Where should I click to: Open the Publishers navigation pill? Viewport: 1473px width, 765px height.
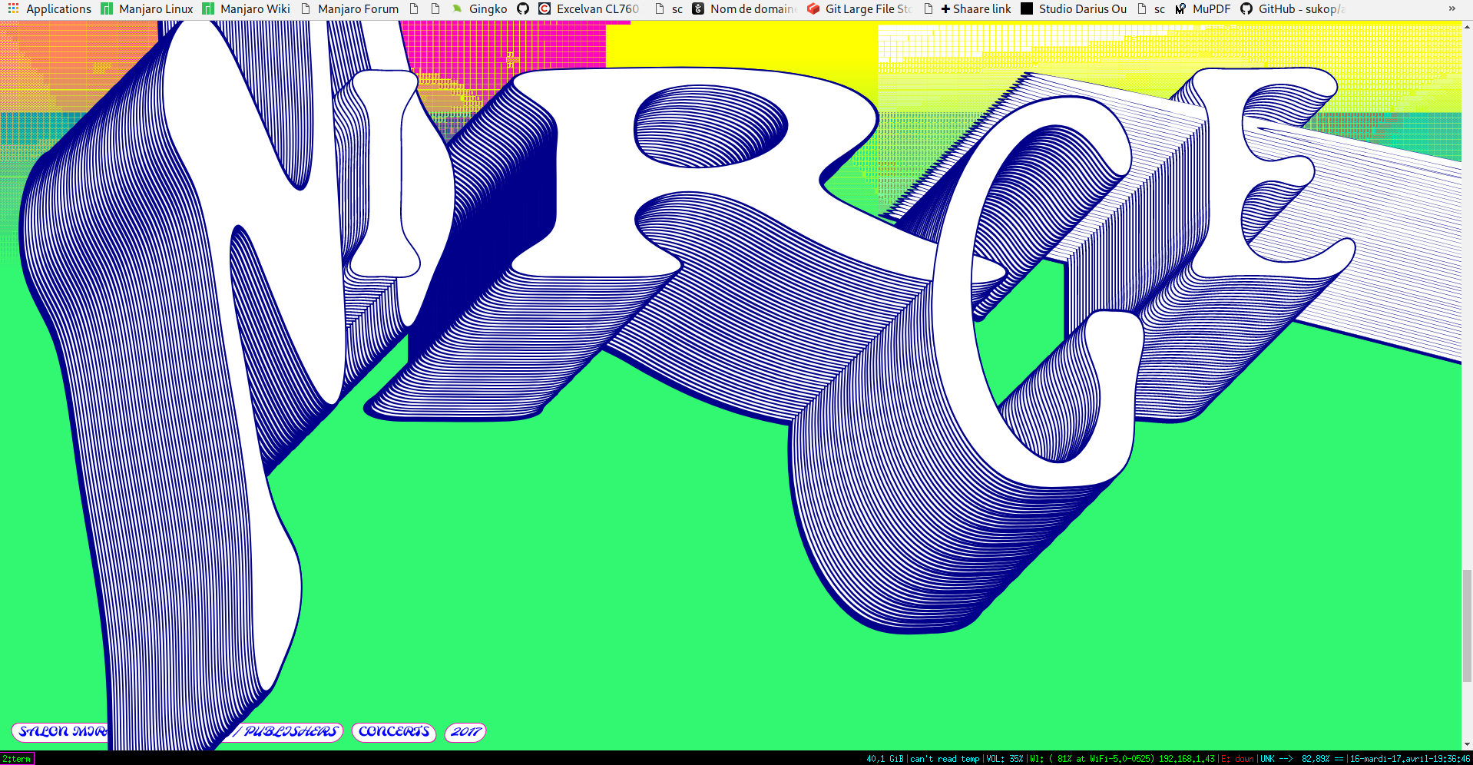pos(290,732)
